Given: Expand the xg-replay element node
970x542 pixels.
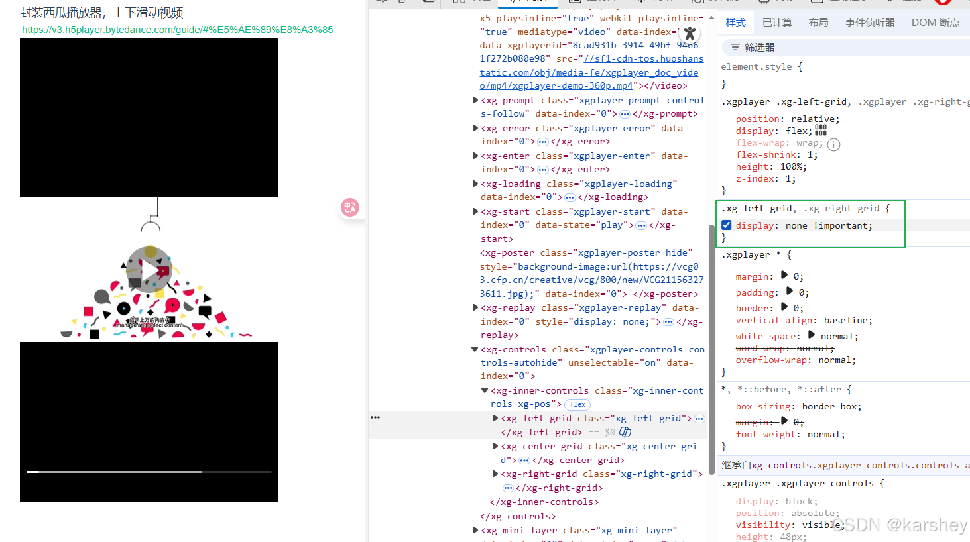Looking at the screenshot, I should (475, 307).
